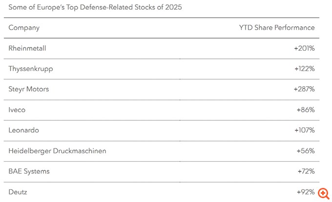Click the +122% performance value
Image resolution: width=332 pixels, height=202 pixels.
tap(305, 69)
